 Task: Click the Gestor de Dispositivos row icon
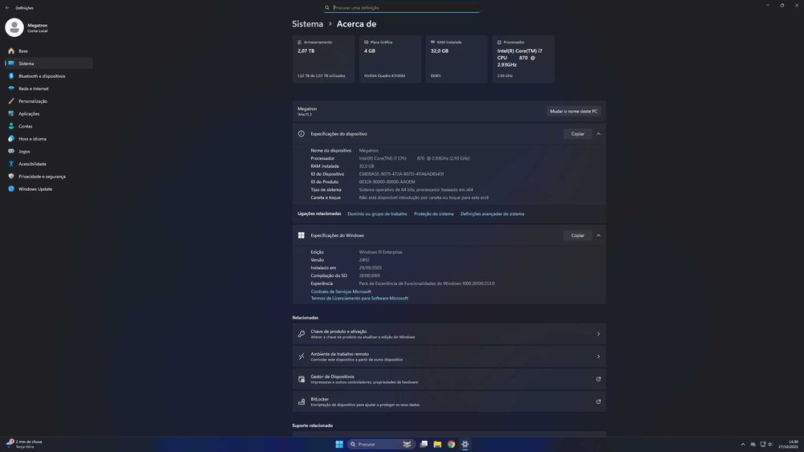point(301,379)
